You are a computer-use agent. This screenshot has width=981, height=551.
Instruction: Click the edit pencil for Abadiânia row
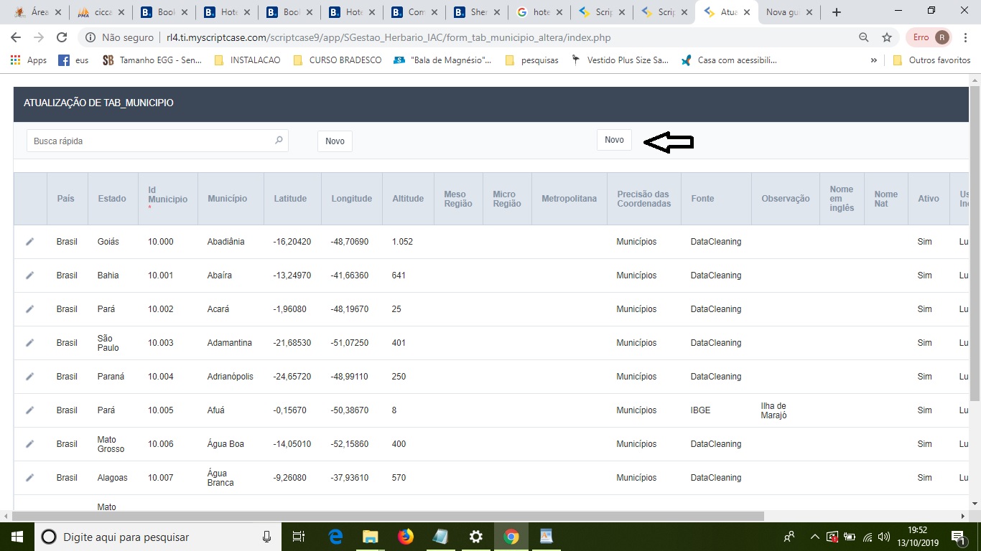[29, 242]
